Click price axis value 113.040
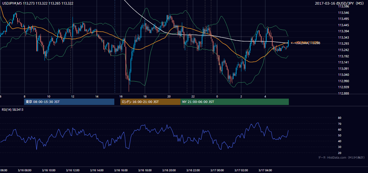This screenshot has width=368, height=173. tap(344, 75)
